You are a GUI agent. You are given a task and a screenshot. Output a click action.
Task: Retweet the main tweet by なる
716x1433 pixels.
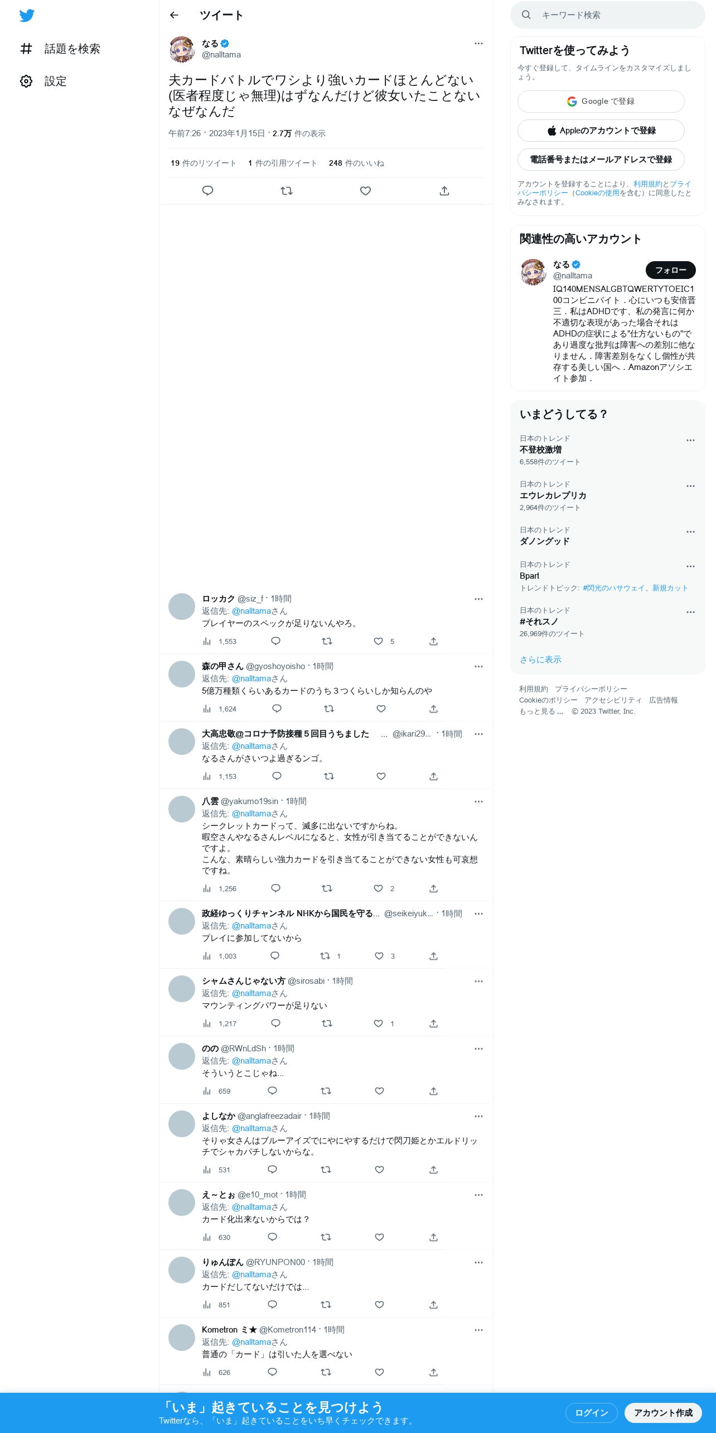click(x=287, y=191)
